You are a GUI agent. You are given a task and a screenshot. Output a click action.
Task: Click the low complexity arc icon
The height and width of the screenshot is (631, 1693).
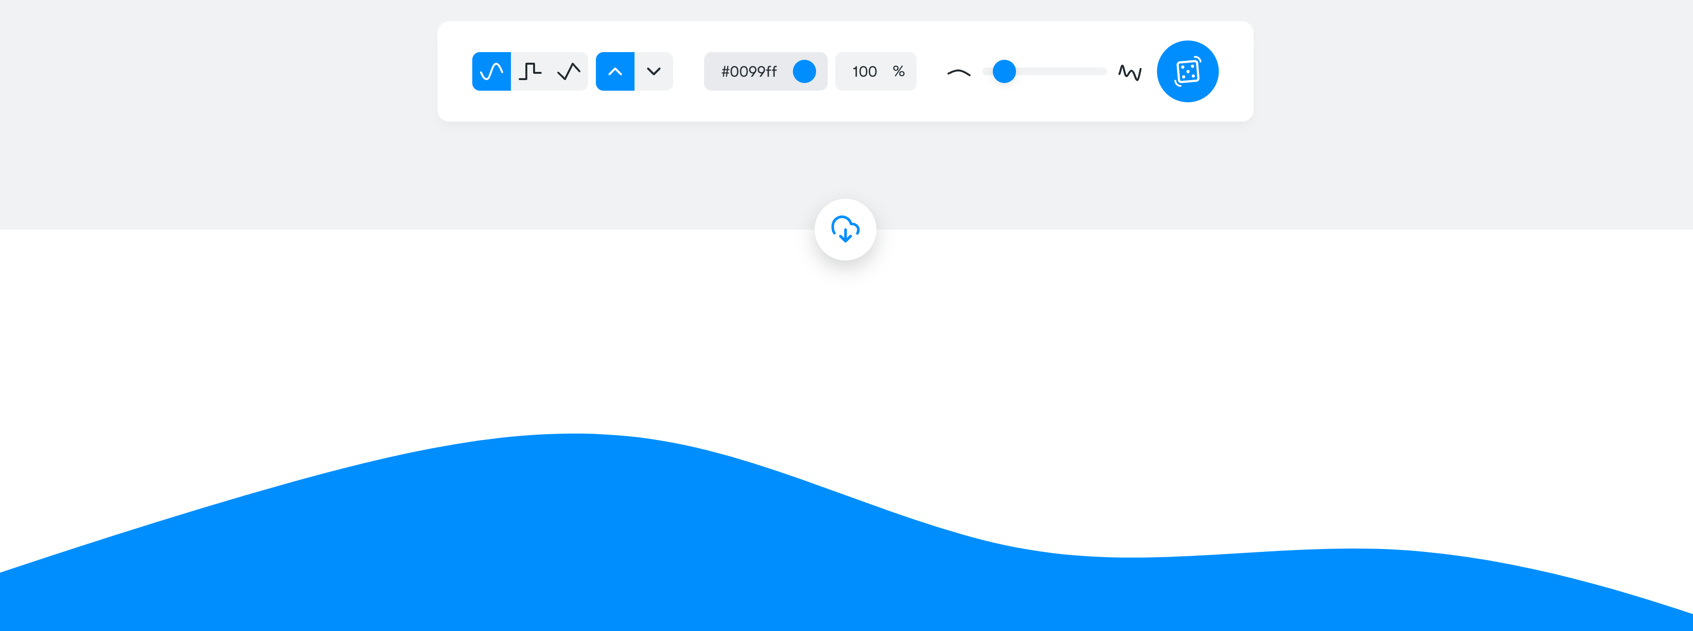(x=958, y=72)
